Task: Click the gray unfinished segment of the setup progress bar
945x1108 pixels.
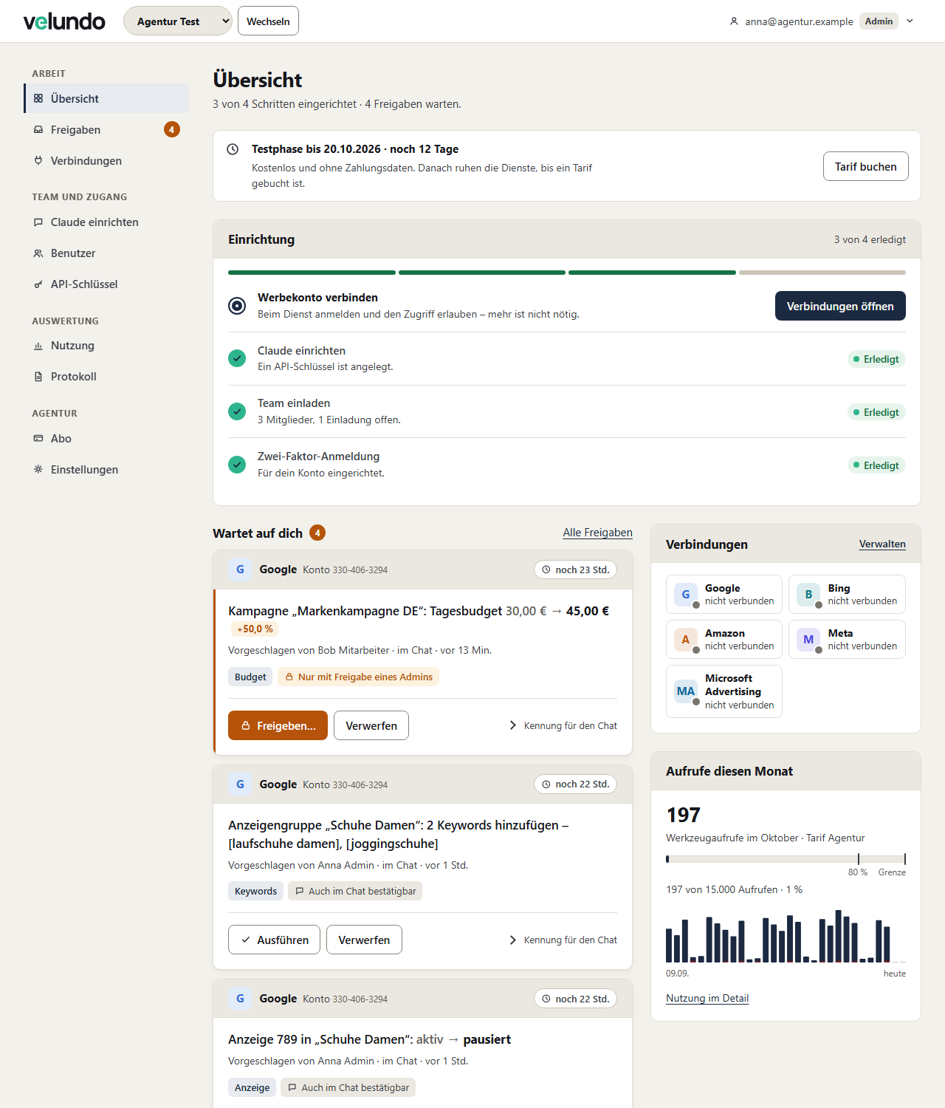Action: coord(822,273)
